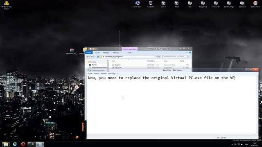
Task: Launch Opera browser from taskbar
Action: tap(23, 144)
